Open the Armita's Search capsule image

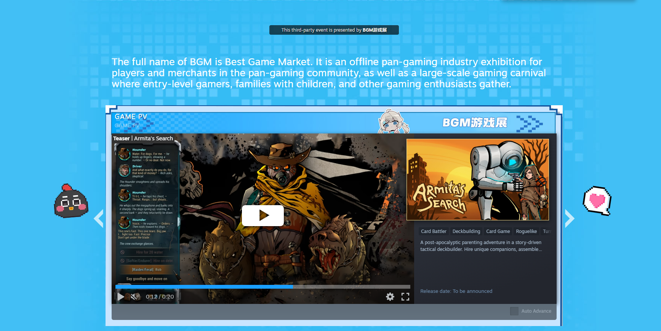pos(477,180)
